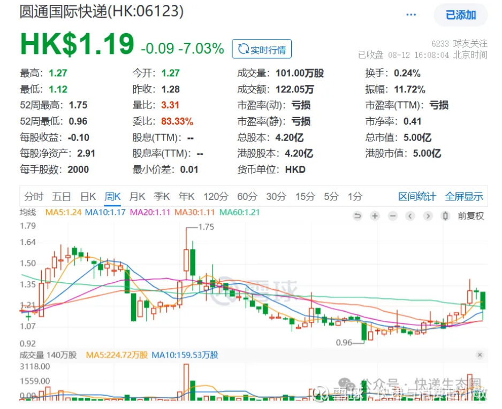Image resolution: width=502 pixels, height=409 pixels.
Task: Move chart left with arrow icon
Action: tap(410, 216)
